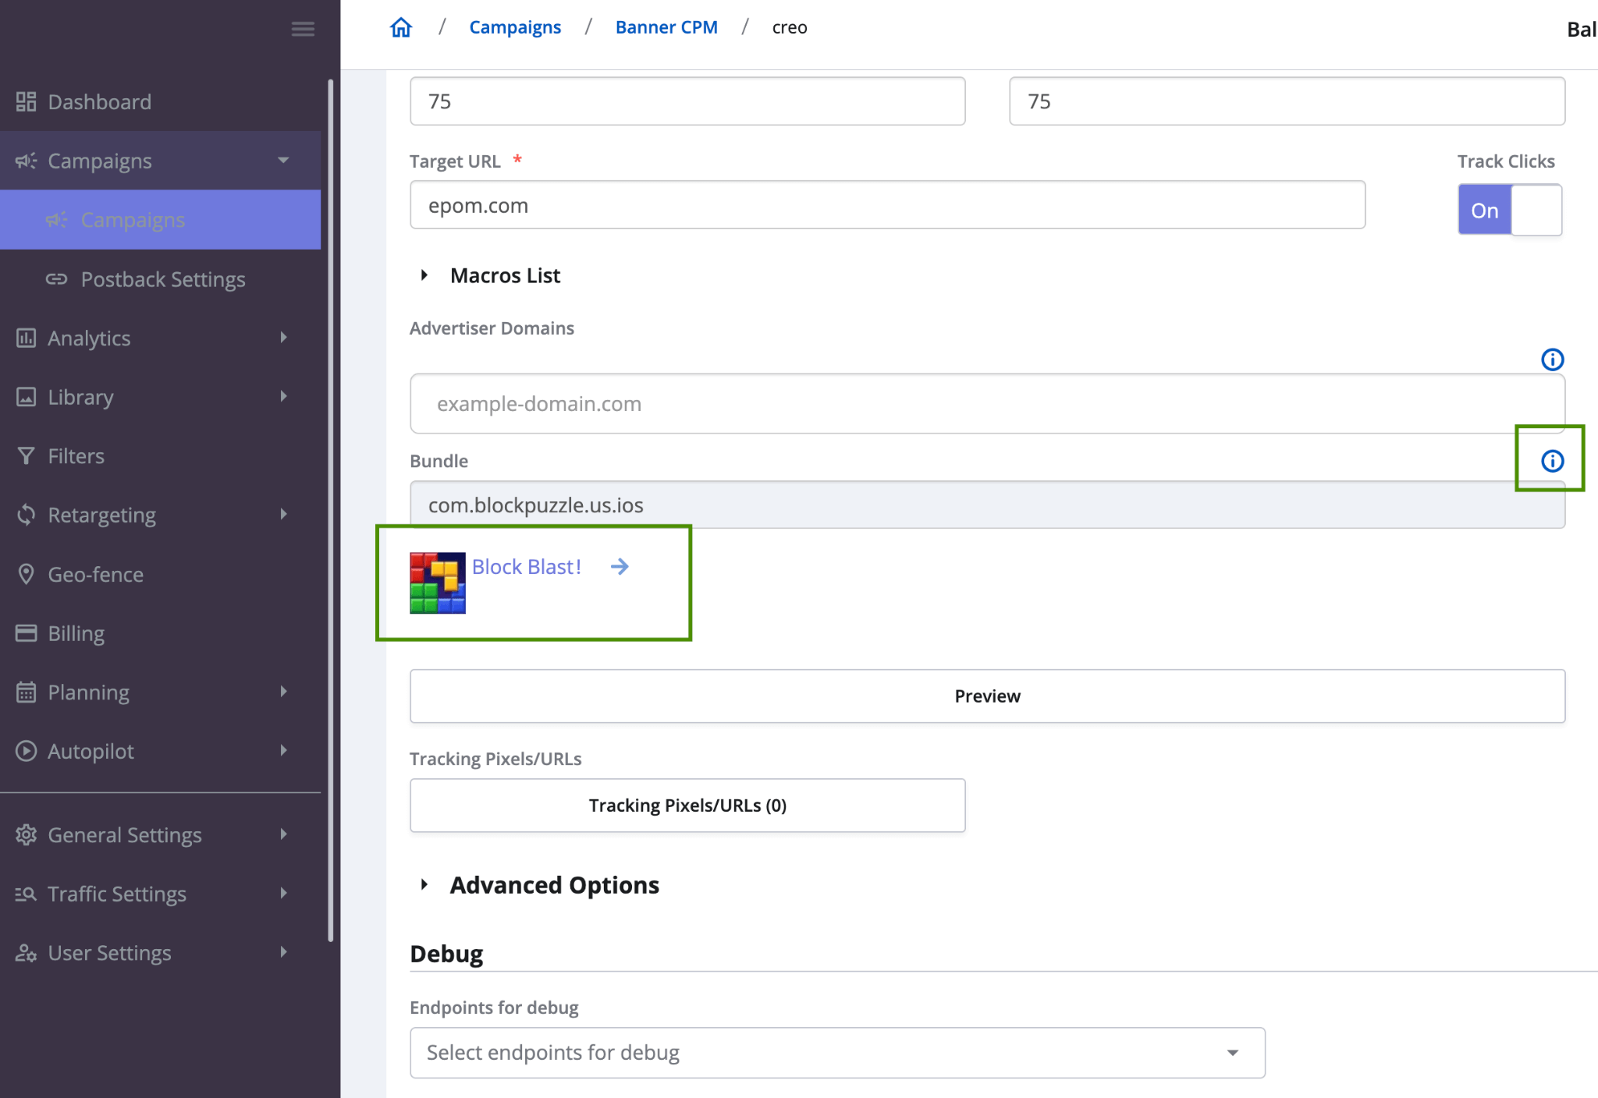The image size is (1598, 1098).
Task: Open Billing section
Action: pyautogui.click(x=160, y=633)
